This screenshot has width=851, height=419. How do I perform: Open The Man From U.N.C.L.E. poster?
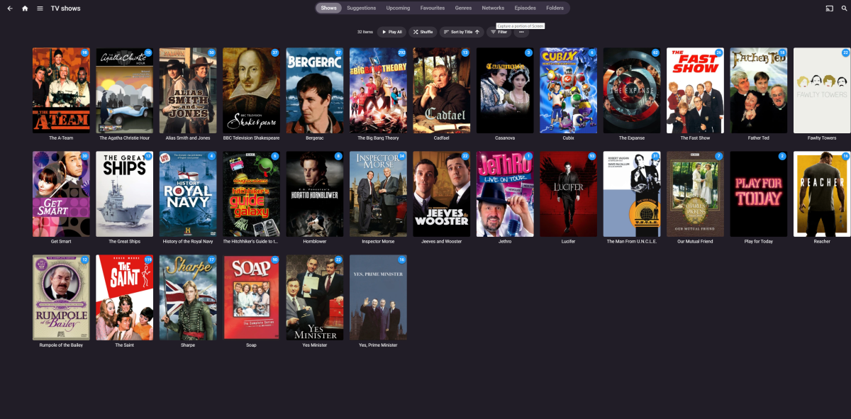click(x=632, y=194)
